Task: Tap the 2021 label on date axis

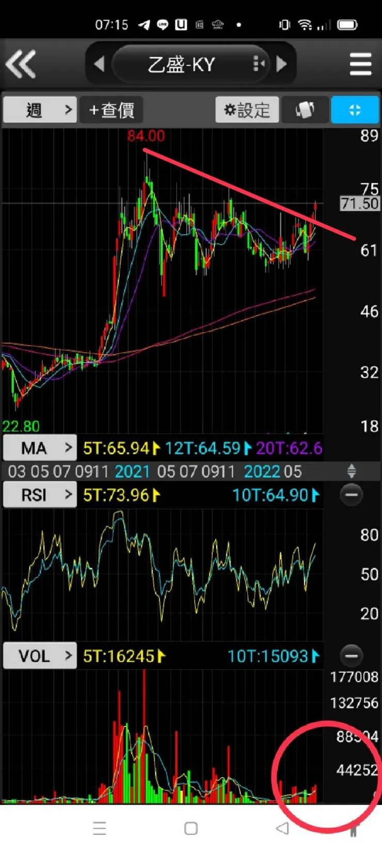Action: 132,471
